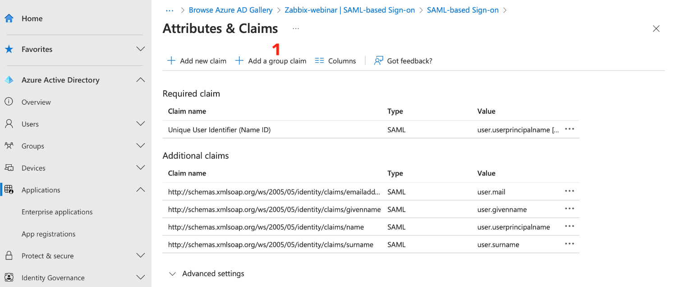Click the Groups icon
Screen dimensions: 675x287
coord(9,146)
